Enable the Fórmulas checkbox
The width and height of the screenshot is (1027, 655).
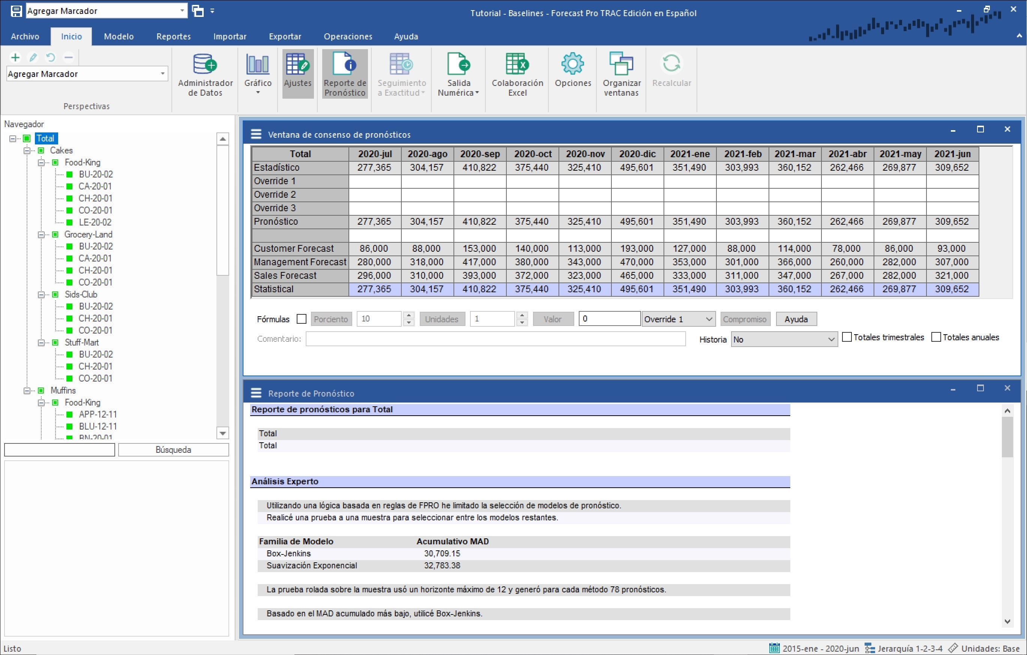click(x=302, y=319)
